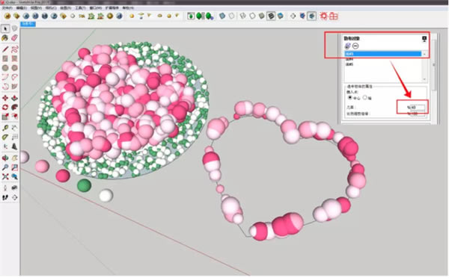The width and height of the screenshot is (449, 278).
Task: Activate the Paint Bucket tool
Action: [x=5, y=38]
